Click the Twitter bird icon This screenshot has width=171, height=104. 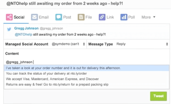[x=9, y=29]
